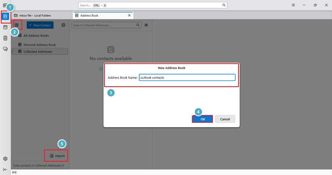
Task: Click the online status icon in status bar
Action: point(14,172)
